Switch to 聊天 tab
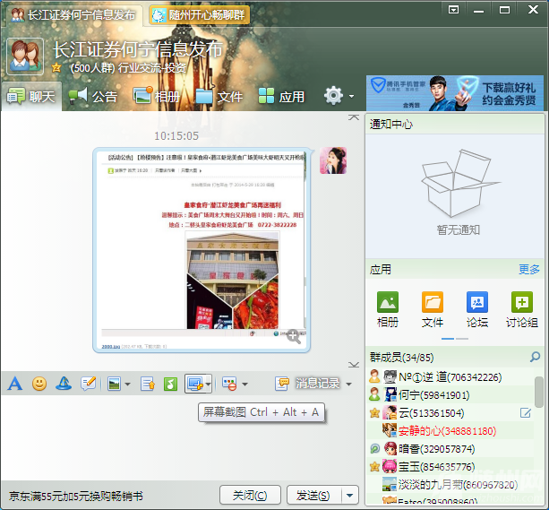This screenshot has width=549, height=510. (31, 97)
